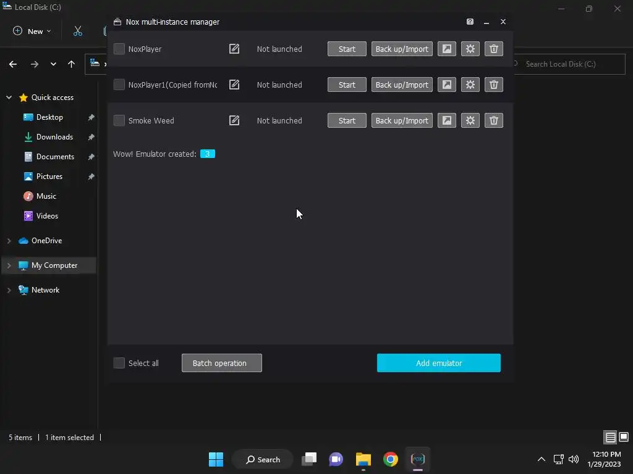The width and height of the screenshot is (633, 474).
Task: Open clock and date flyout
Action: click(x=605, y=459)
